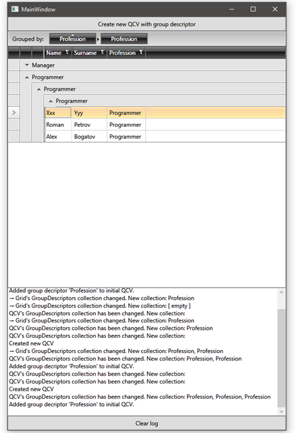The image size is (297, 433).
Task: Click the Programmer cell in the Xxx row
Action: [126, 113]
